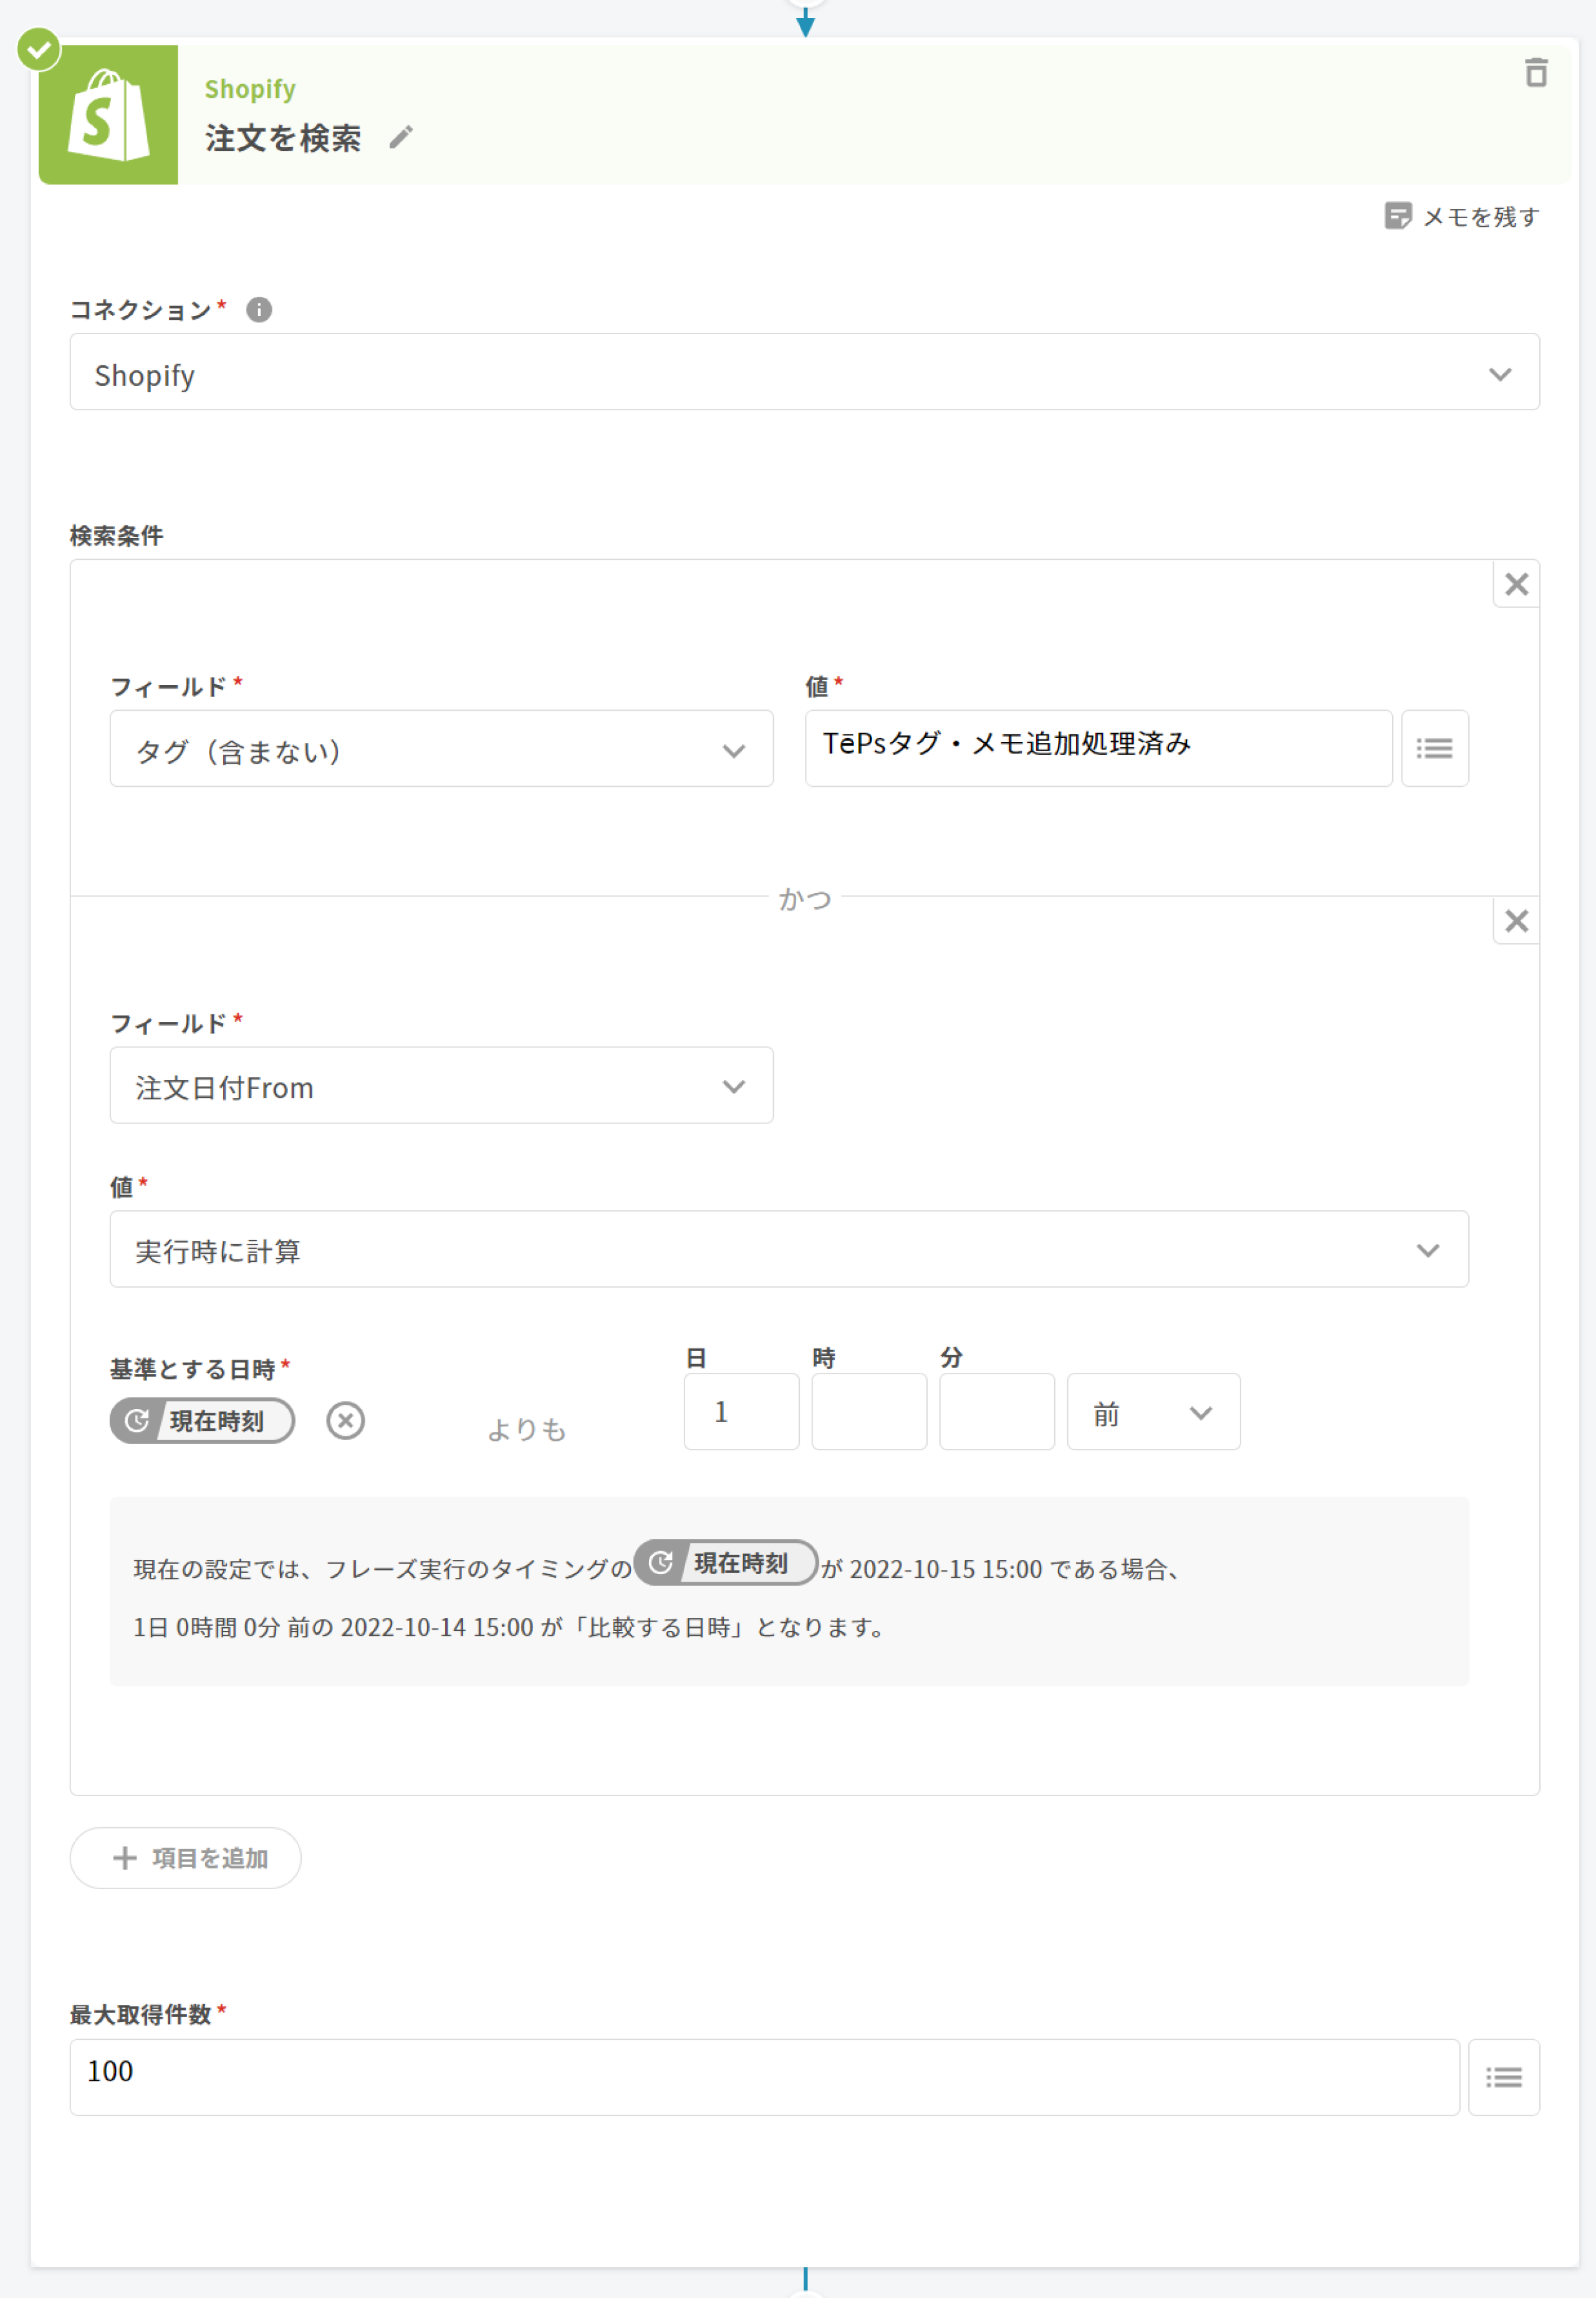Viewport: 1596px width, 2298px height.
Task: Open the 前 before/after dropdown
Action: pos(1153,1412)
